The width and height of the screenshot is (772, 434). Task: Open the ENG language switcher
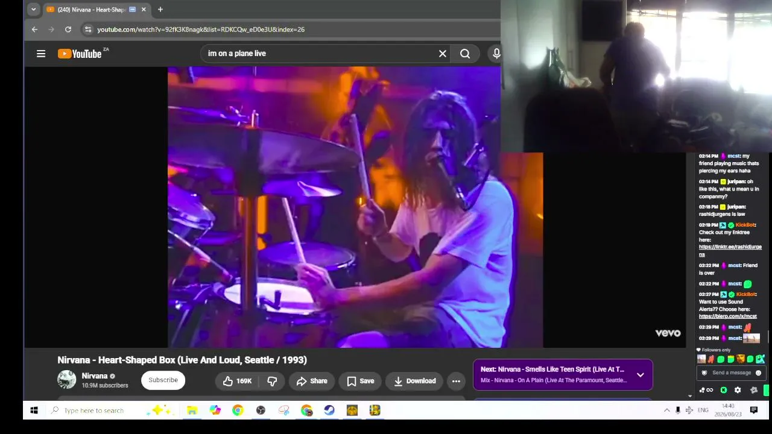pos(703,410)
